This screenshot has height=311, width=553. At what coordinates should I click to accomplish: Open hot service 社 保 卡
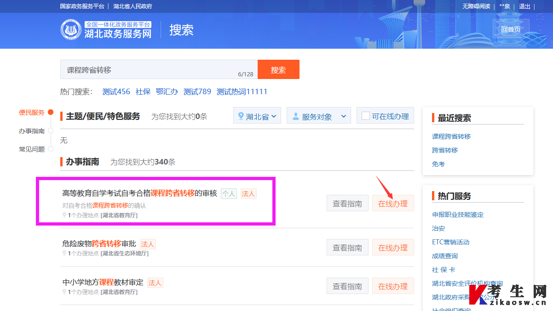[x=444, y=270]
